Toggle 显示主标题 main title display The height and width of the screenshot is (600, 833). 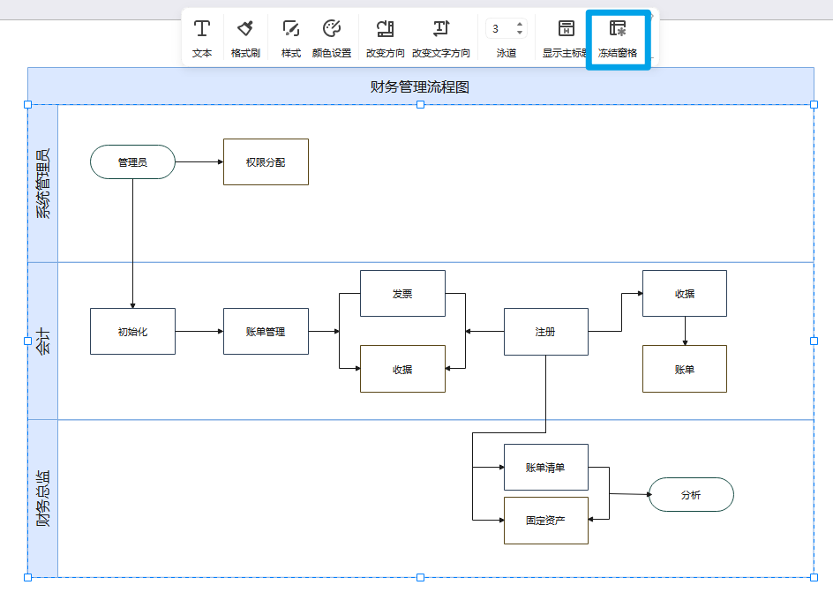point(566,38)
